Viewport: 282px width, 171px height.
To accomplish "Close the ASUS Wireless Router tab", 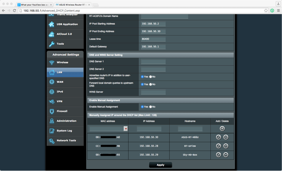I will (89, 5).
